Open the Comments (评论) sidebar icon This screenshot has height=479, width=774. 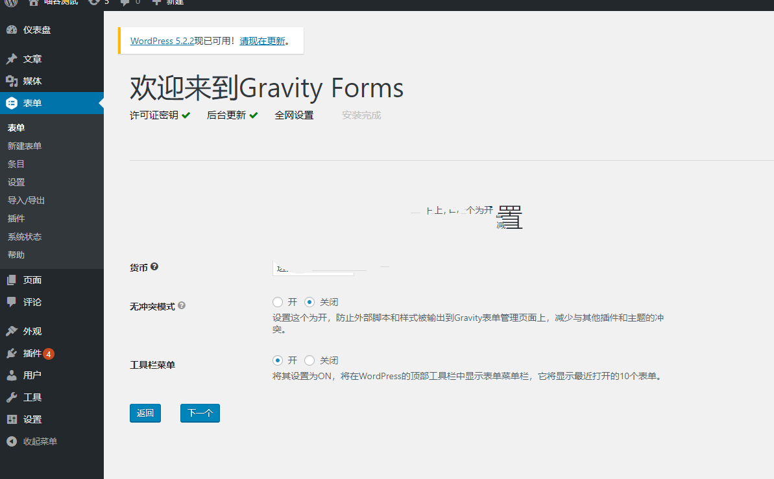[12, 302]
